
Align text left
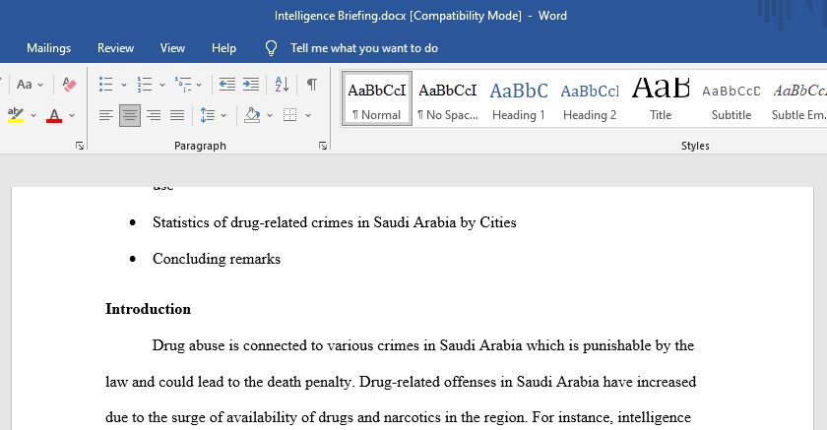pos(106,115)
